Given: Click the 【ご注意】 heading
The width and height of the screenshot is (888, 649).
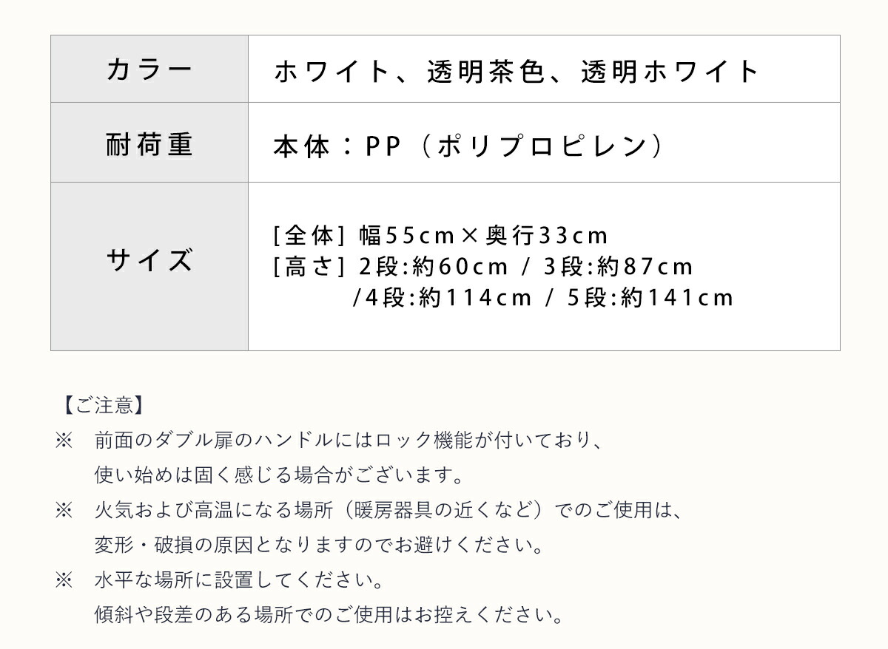Looking at the screenshot, I should tap(99, 405).
